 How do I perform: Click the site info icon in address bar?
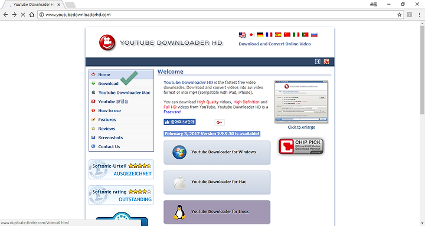point(41,15)
